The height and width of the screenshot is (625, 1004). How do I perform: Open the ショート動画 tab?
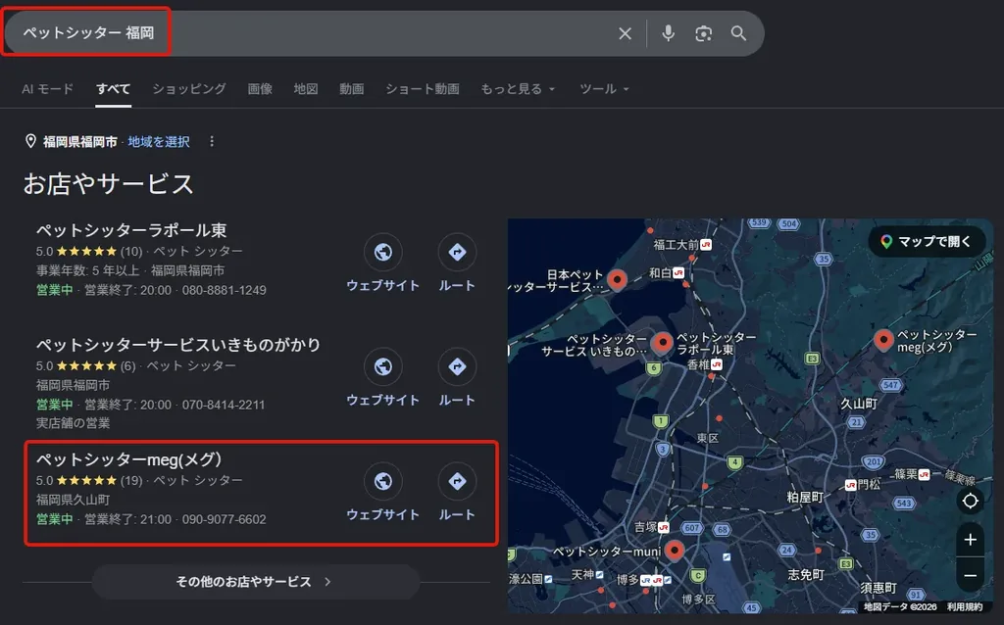click(x=423, y=89)
